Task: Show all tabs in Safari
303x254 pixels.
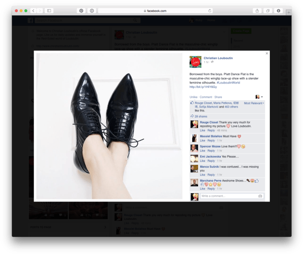Action: (268, 10)
